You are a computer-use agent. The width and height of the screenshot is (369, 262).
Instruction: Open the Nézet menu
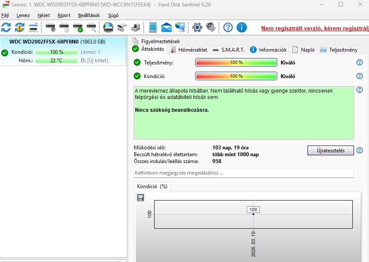click(x=44, y=15)
